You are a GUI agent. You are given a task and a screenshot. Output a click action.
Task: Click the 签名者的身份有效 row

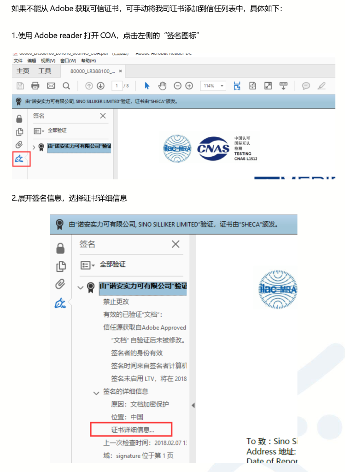tap(137, 353)
